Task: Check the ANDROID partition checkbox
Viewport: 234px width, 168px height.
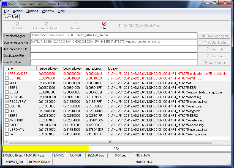Action: [x=7, y=120]
